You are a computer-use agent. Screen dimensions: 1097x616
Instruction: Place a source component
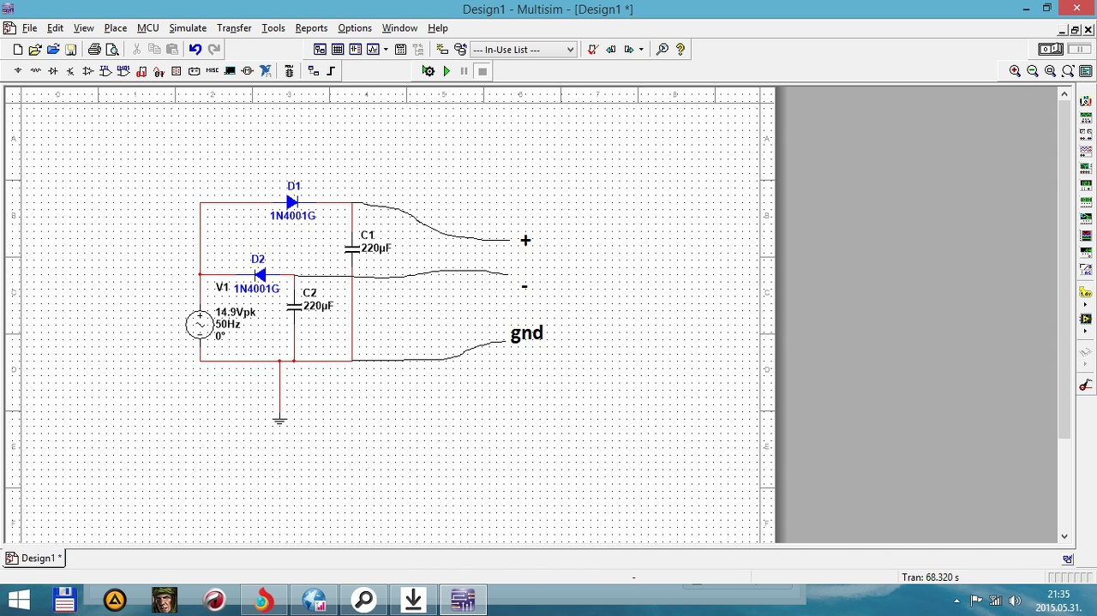click(x=18, y=71)
